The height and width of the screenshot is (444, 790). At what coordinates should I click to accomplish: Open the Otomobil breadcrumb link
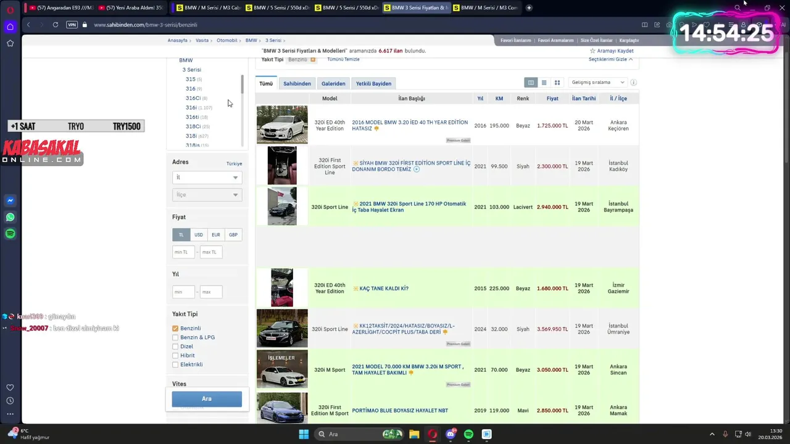click(x=227, y=40)
